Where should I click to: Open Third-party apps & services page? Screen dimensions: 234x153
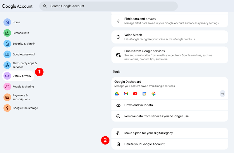pyautogui.click(x=20, y=65)
